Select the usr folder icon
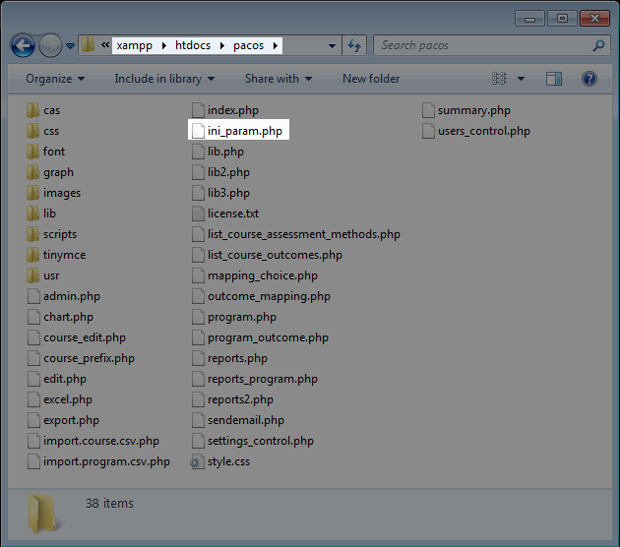This screenshot has width=620, height=547. 32,275
